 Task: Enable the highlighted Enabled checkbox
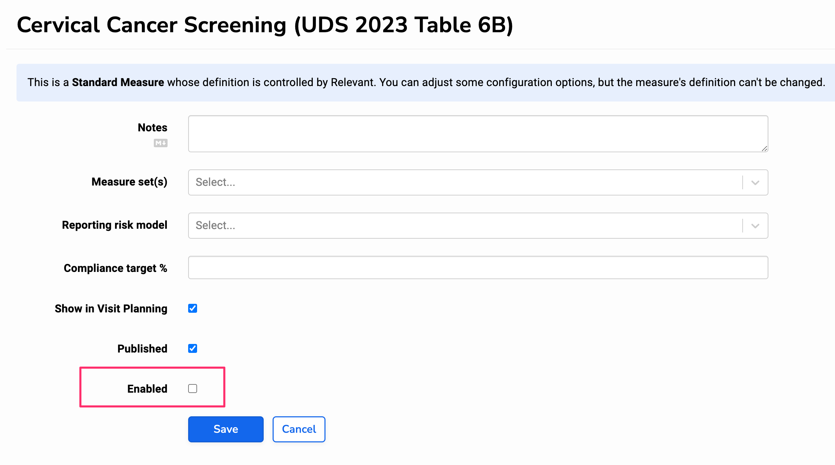(x=193, y=389)
